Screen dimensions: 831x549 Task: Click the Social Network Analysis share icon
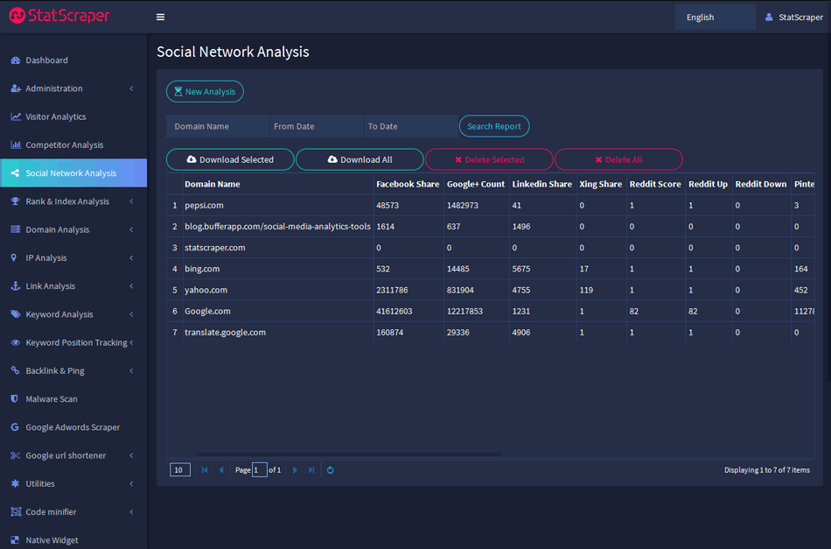(x=16, y=172)
